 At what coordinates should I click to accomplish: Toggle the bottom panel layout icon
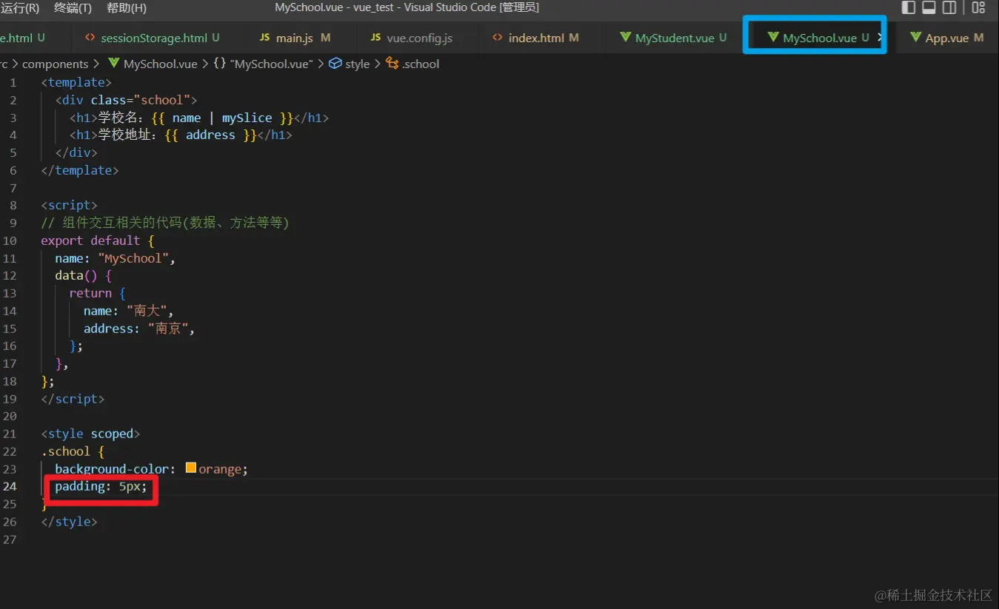coord(929,8)
